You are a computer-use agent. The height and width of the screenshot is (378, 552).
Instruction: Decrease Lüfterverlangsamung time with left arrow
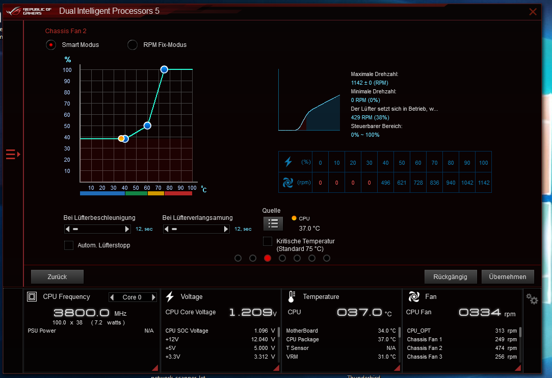pyautogui.click(x=167, y=229)
